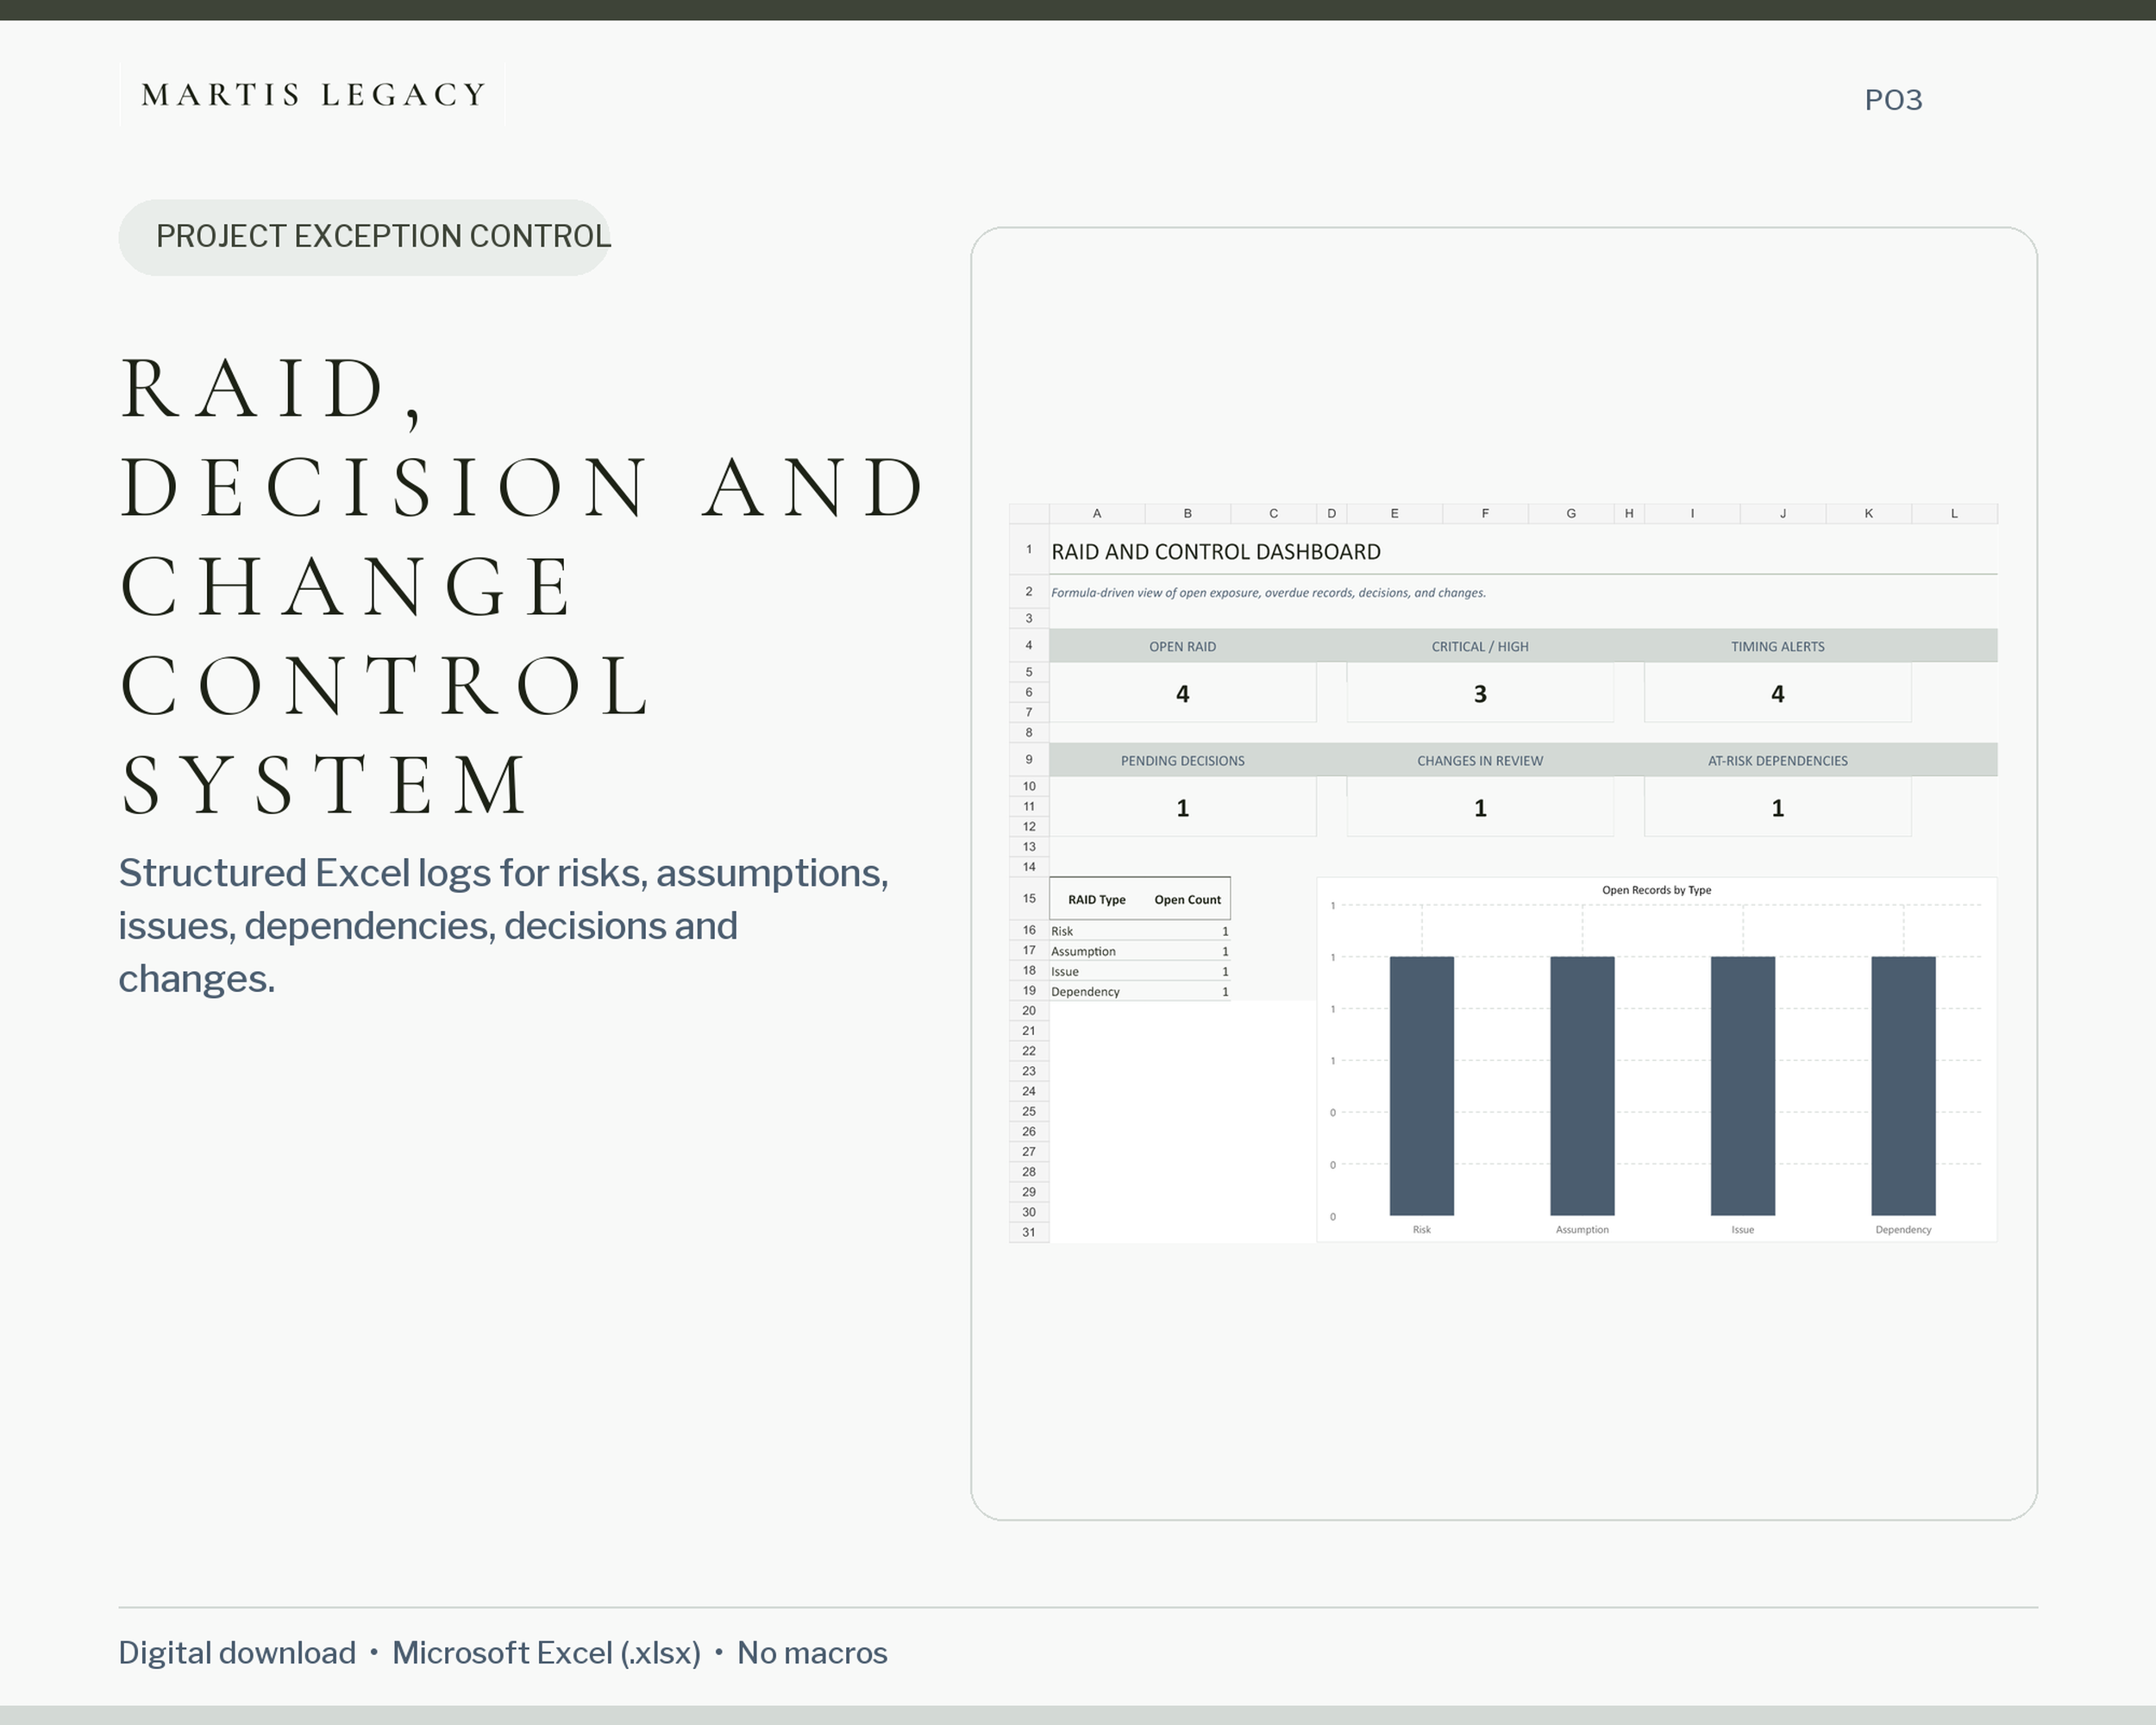Select the TIMING ALERTS value 4

[x=1777, y=694]
